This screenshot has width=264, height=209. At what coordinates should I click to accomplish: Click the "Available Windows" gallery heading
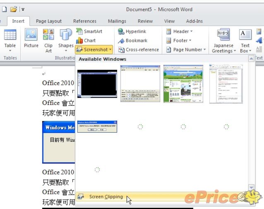pos(102,59)
